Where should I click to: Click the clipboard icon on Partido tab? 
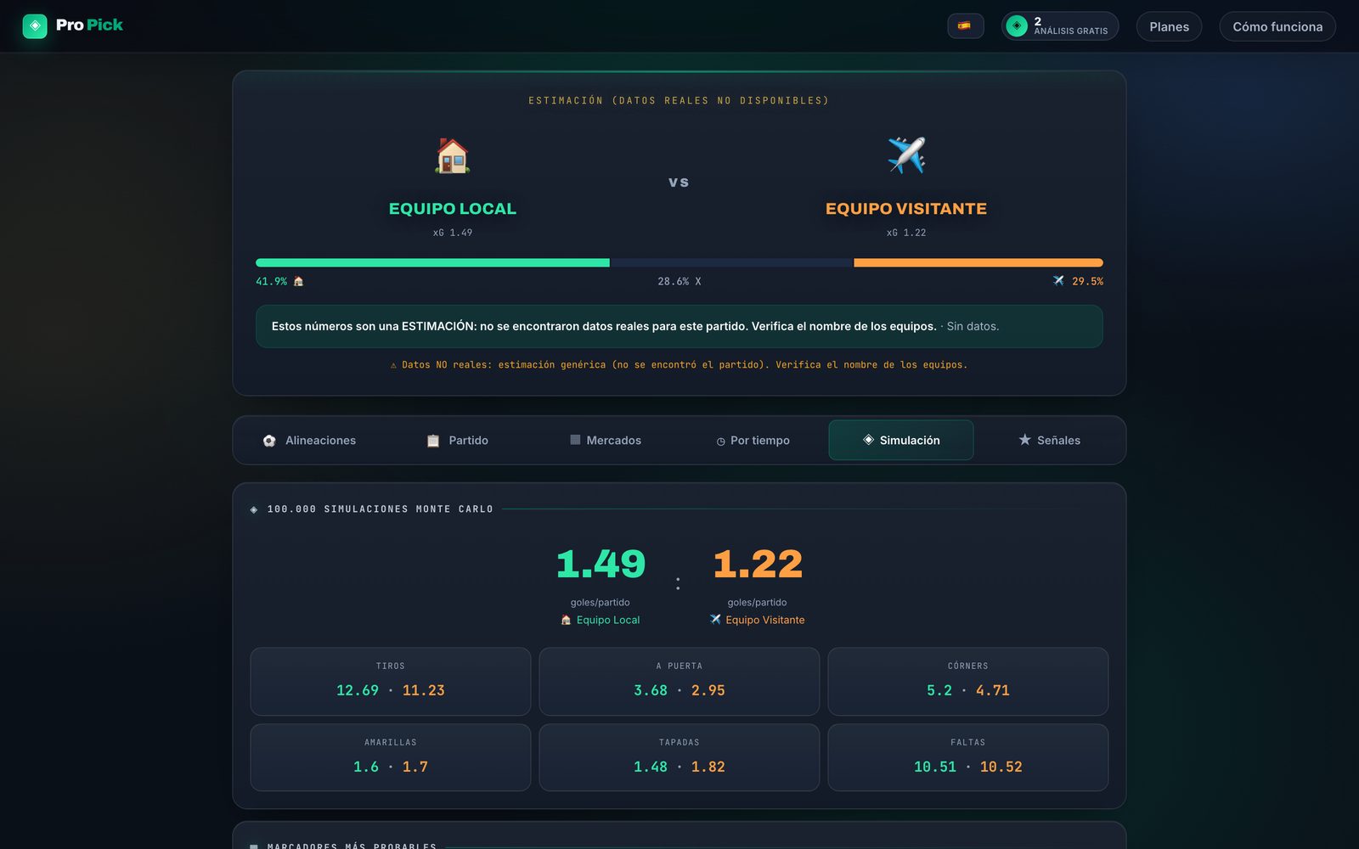[433, 441]
